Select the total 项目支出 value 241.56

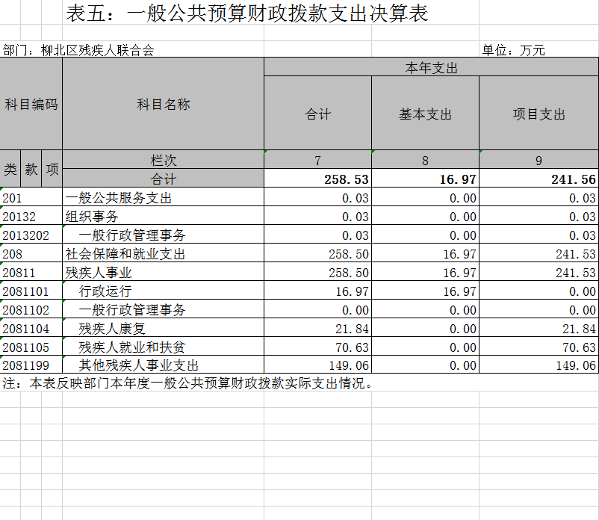click(539, 179)
